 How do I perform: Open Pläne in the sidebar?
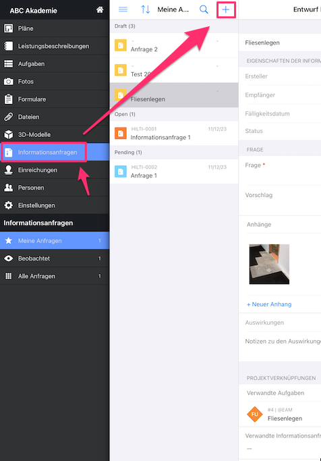coord(55,28)
